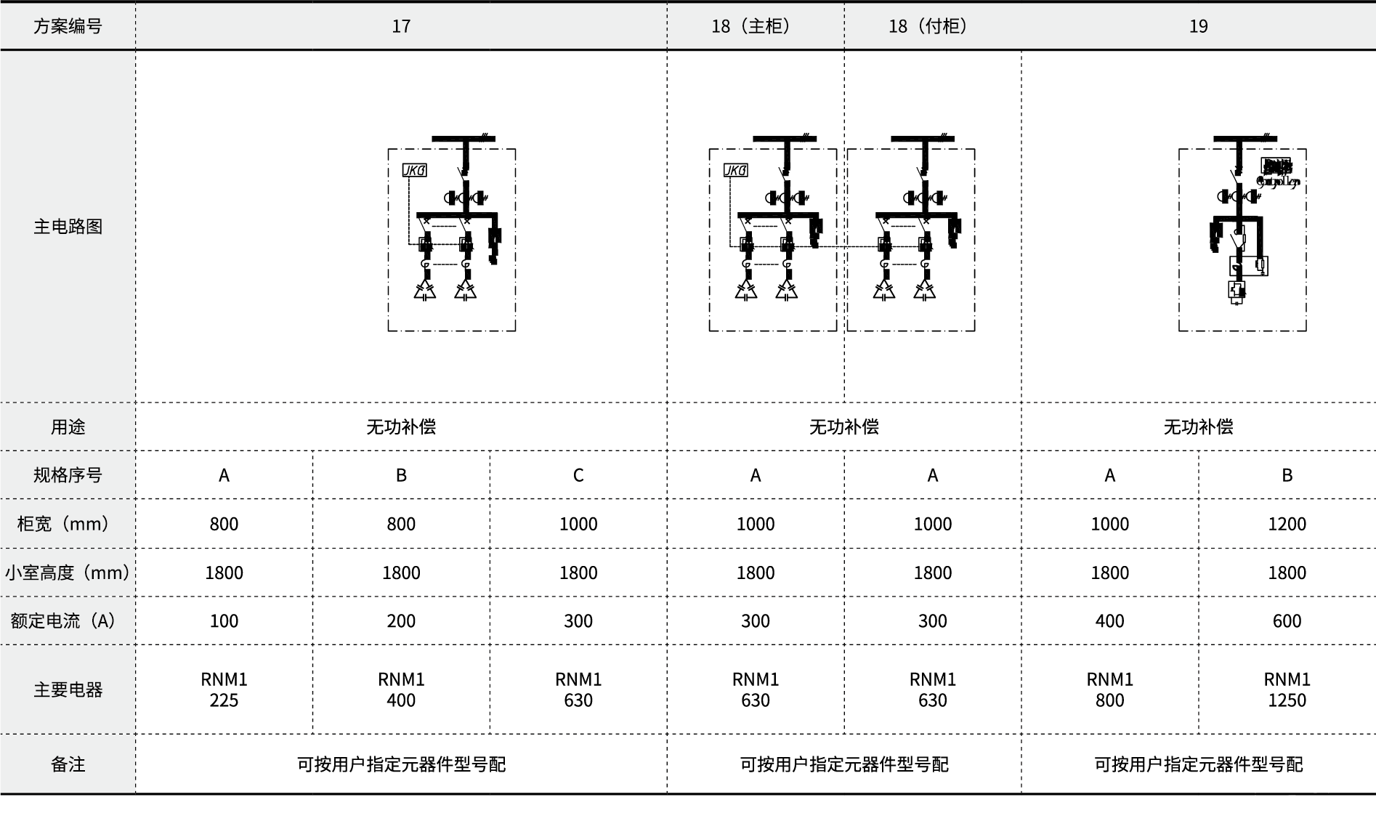Click the RNM1 1250 device cell
Screen dimensions: 1376x813
1287,689
